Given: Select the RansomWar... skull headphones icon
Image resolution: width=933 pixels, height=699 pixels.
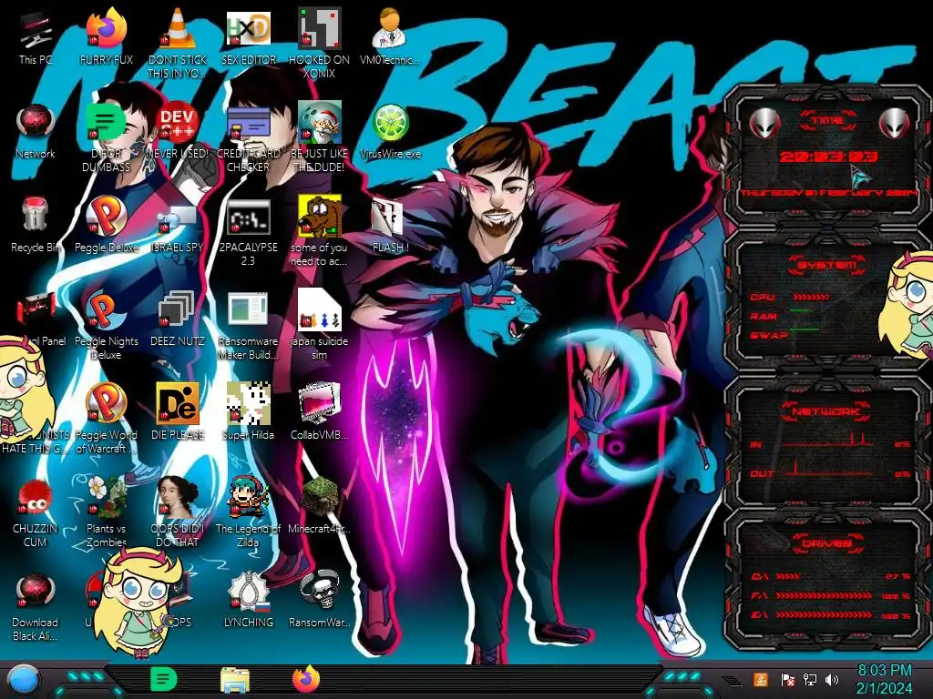Looking at the screenshot, I should [x=319, y=599].
